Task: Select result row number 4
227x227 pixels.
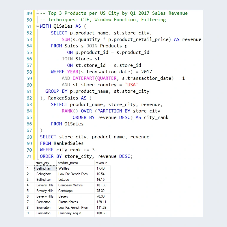Action: [x=30, y=185]
